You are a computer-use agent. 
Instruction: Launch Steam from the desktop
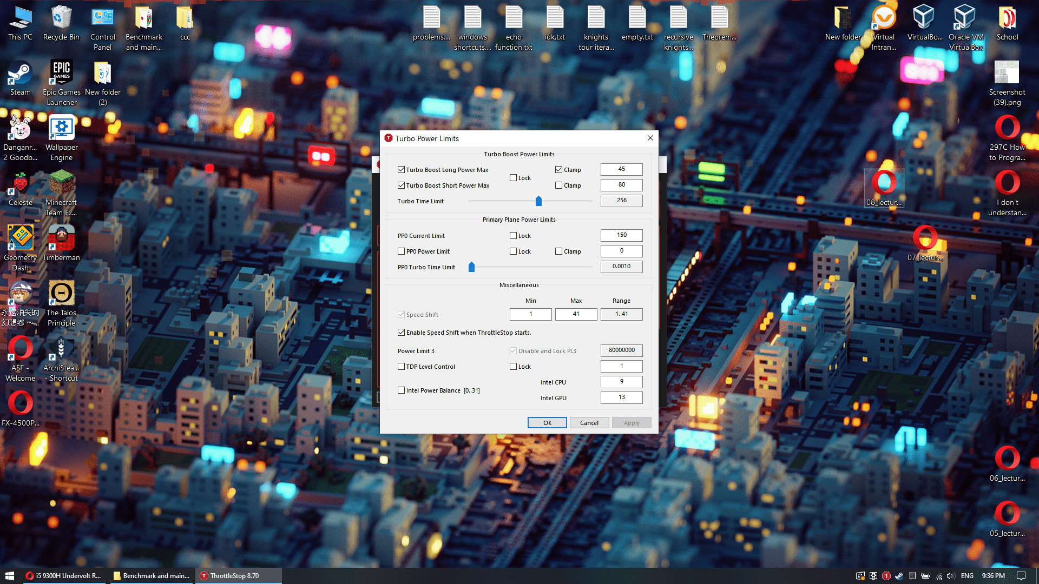[x=19, y=73]
